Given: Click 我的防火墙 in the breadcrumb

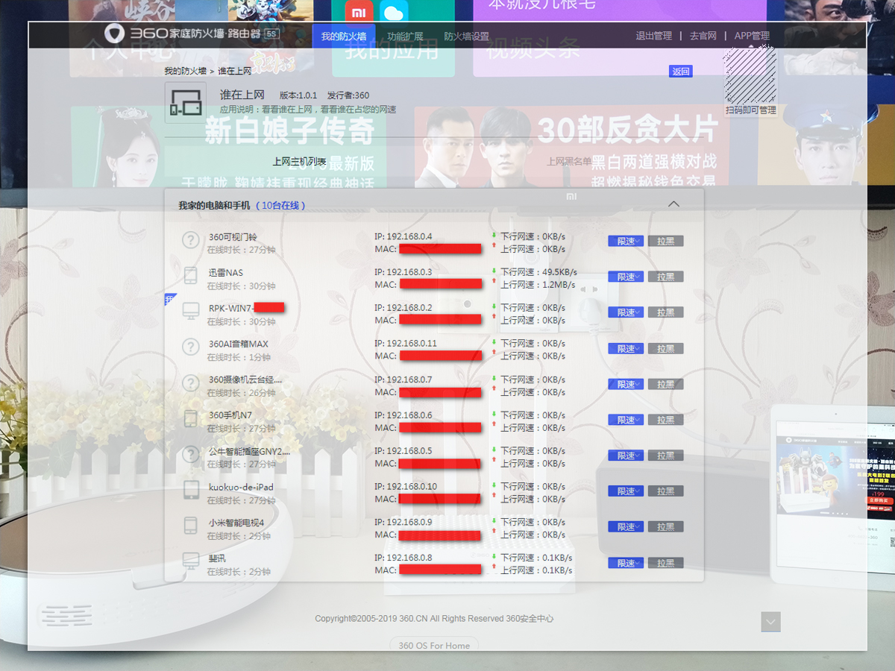Looking at the screenshot, I should 186,71.
